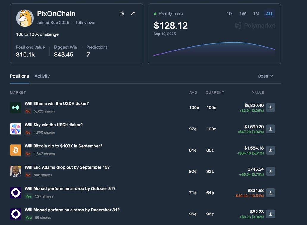
Task: Click the '1,842 shares' label
Action: point(44,154)
